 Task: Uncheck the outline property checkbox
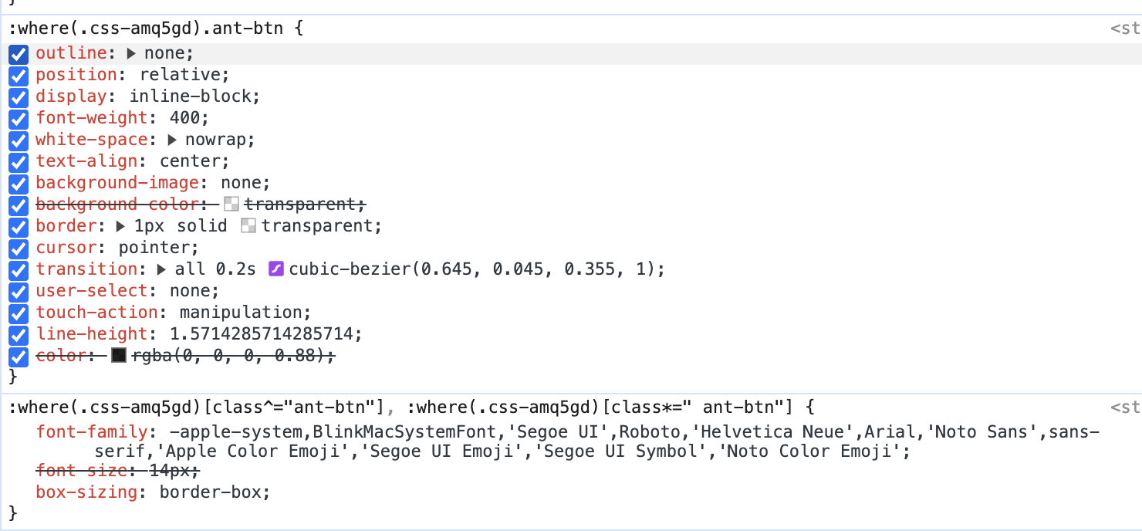pos(19,54)
